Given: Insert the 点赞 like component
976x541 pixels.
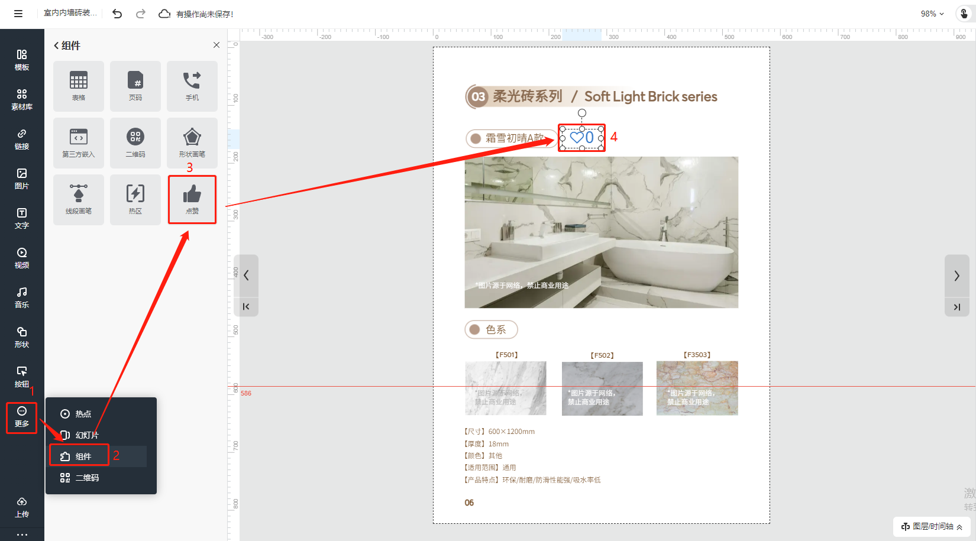Looking at the screenshot, I should 192,199.
